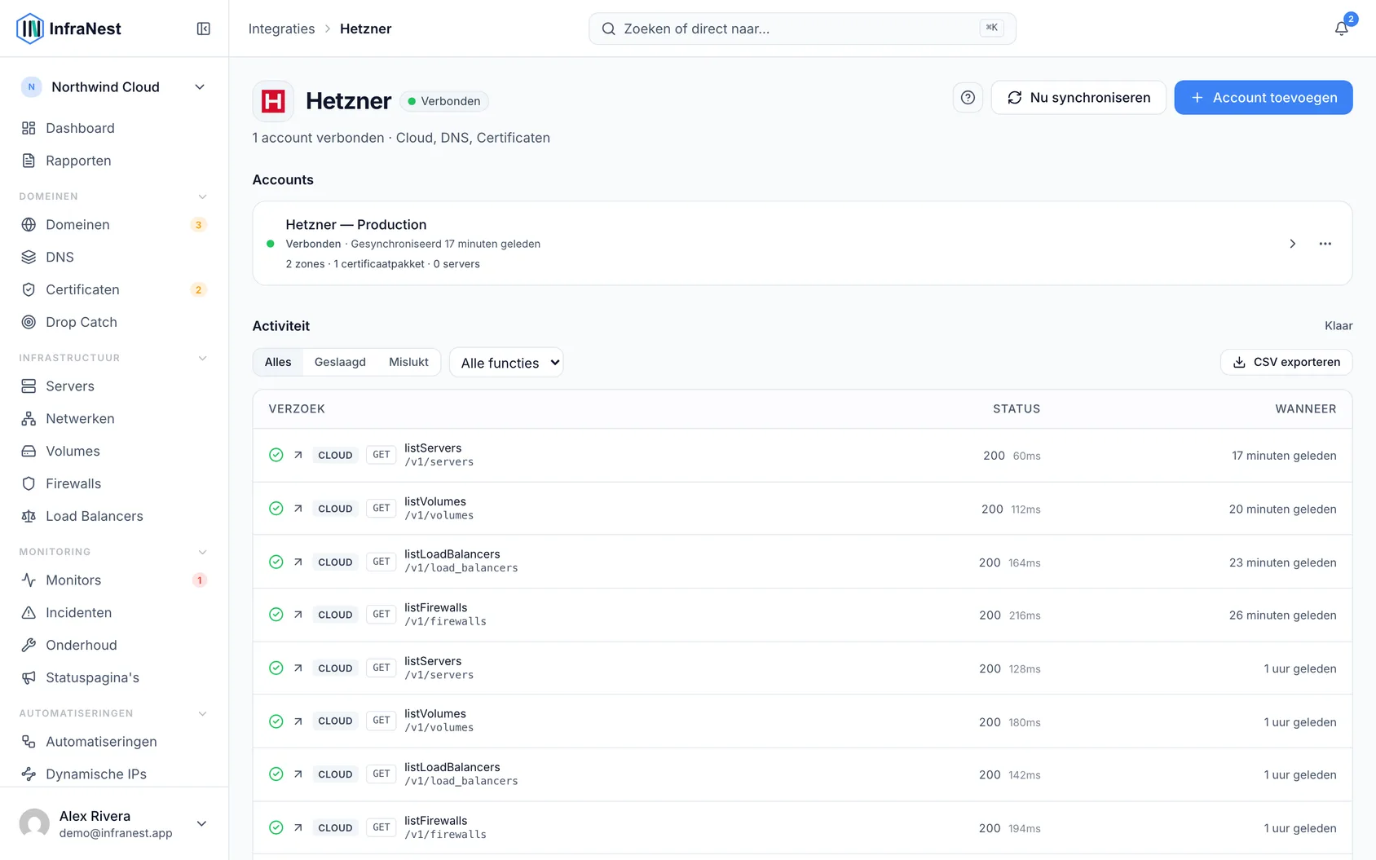
Task: Open Firewalls page
Action: 114,484
